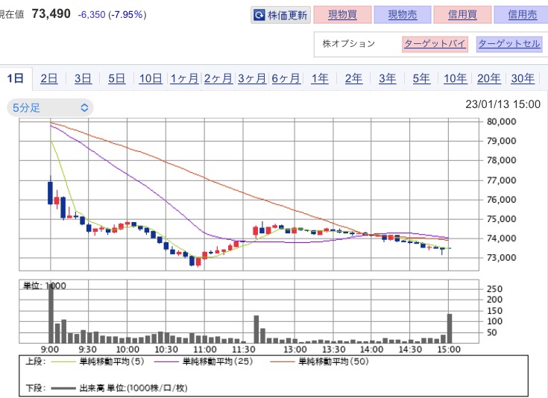Switch to the 5年 chart period
The image size is (548, 398).
pyautogui.click(x=421, y=78)
